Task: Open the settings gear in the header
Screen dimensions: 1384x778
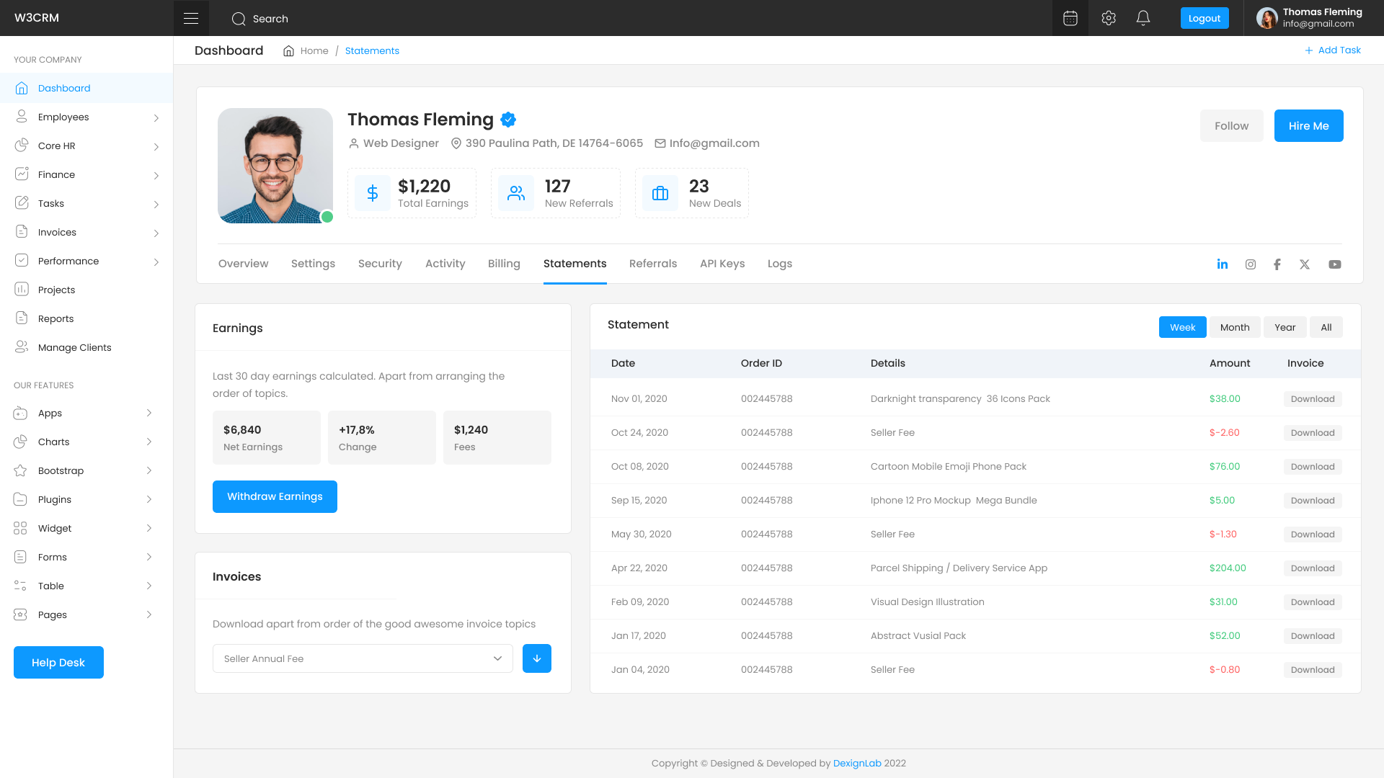Action: point(1108,18)
